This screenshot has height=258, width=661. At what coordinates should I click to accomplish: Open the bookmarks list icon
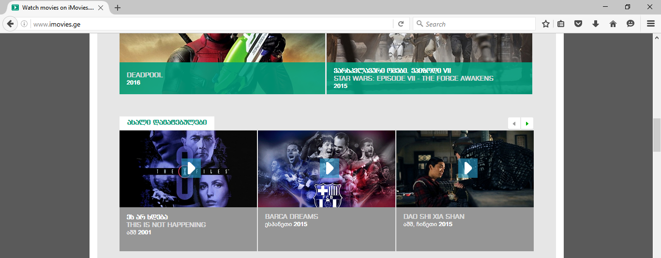pos(561,24)
